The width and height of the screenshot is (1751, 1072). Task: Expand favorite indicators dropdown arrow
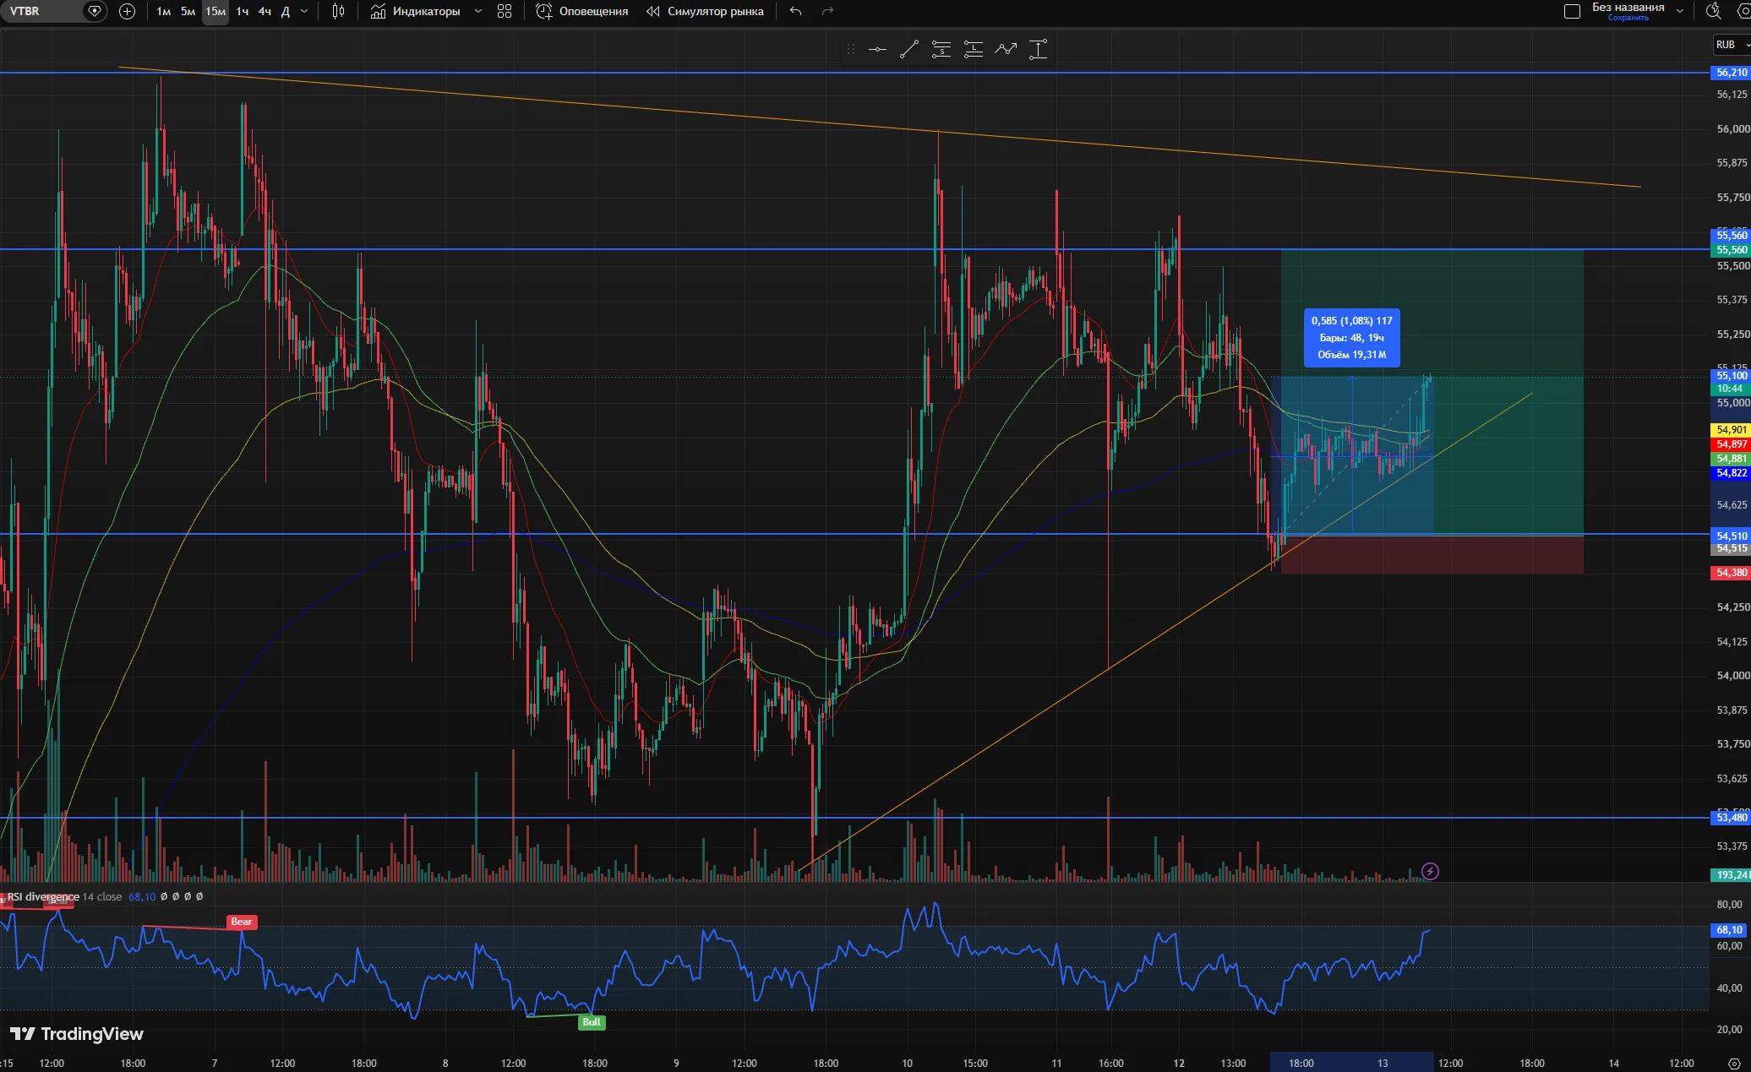(x=478, y=12)
